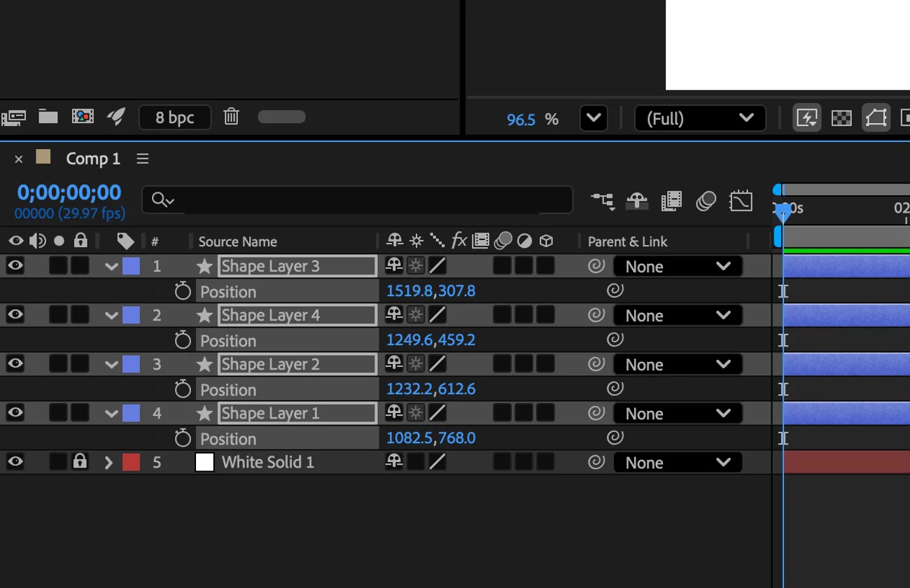Screen dimensions: 910x588
Task: Create a new folder in the Project panel
Action: click(x=48, y=117)
